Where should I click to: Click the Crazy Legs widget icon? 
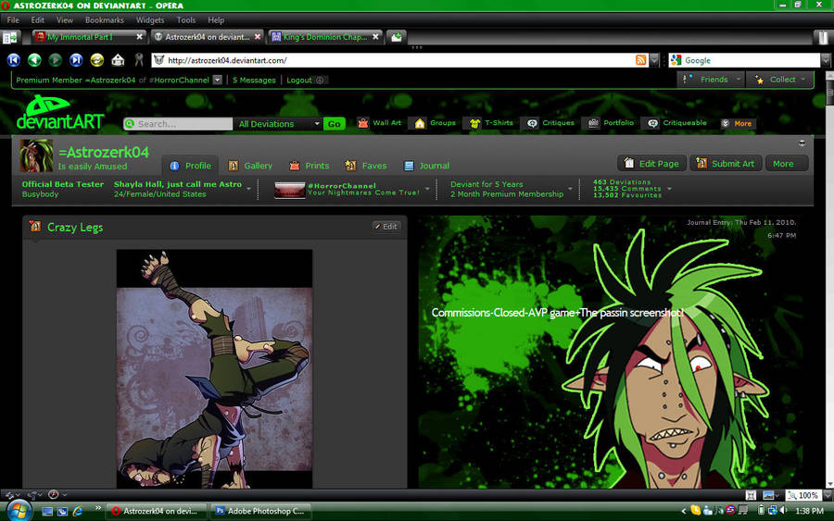point(35,227)
